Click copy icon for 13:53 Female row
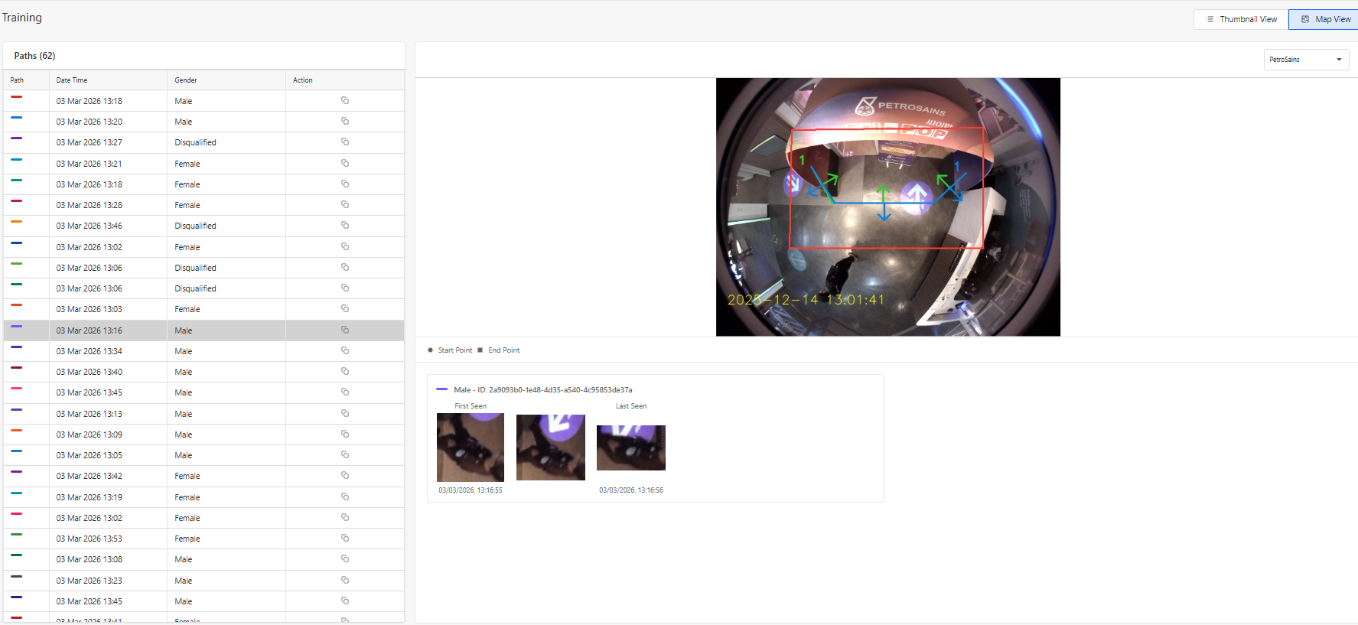This screenshot has width=1358, height=625. (345, 539)
